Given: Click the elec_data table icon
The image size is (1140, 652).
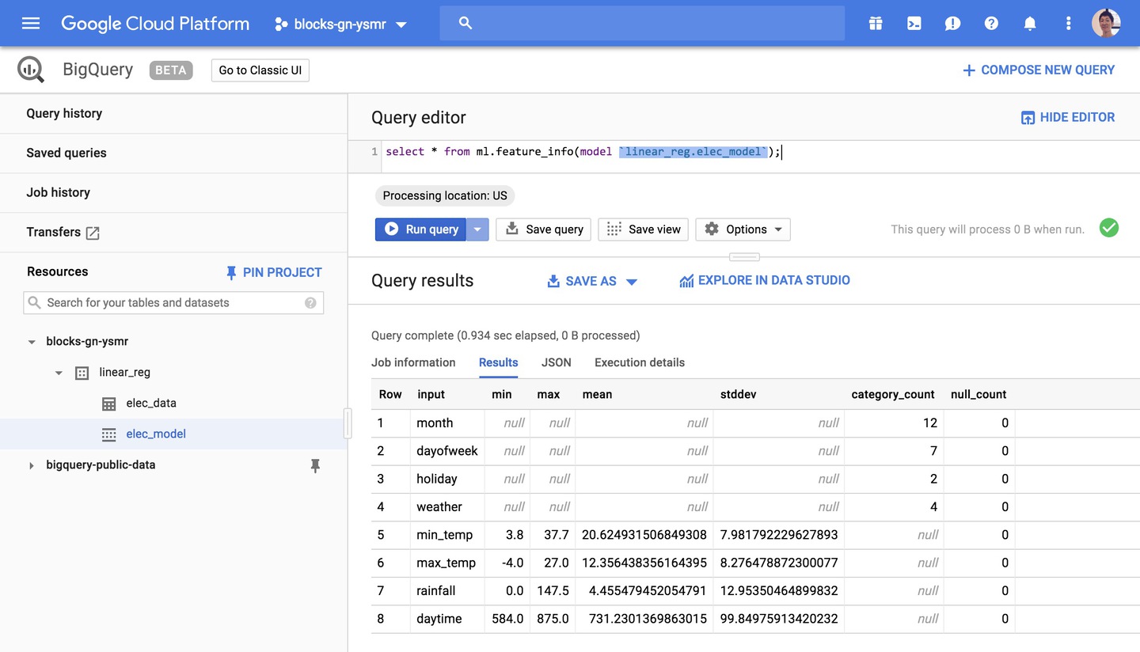Looking at the screenshot, I should (109, 404).
